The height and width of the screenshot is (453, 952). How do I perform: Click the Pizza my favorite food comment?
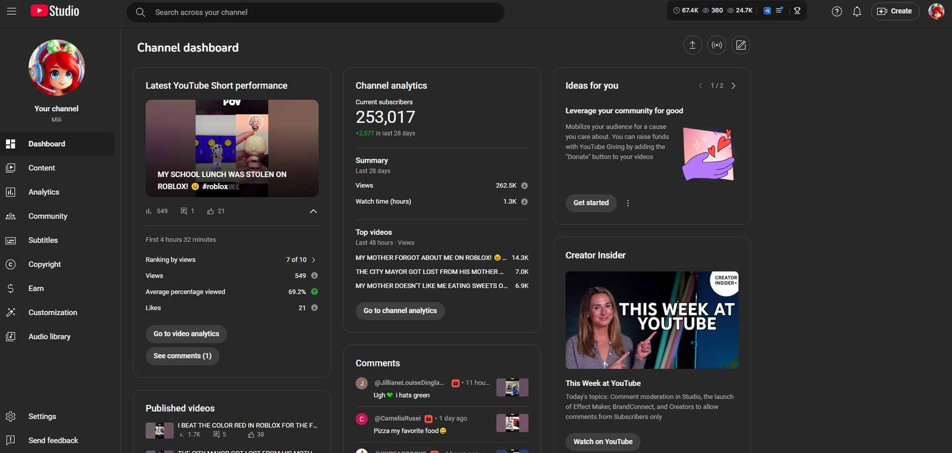[410, 431]
